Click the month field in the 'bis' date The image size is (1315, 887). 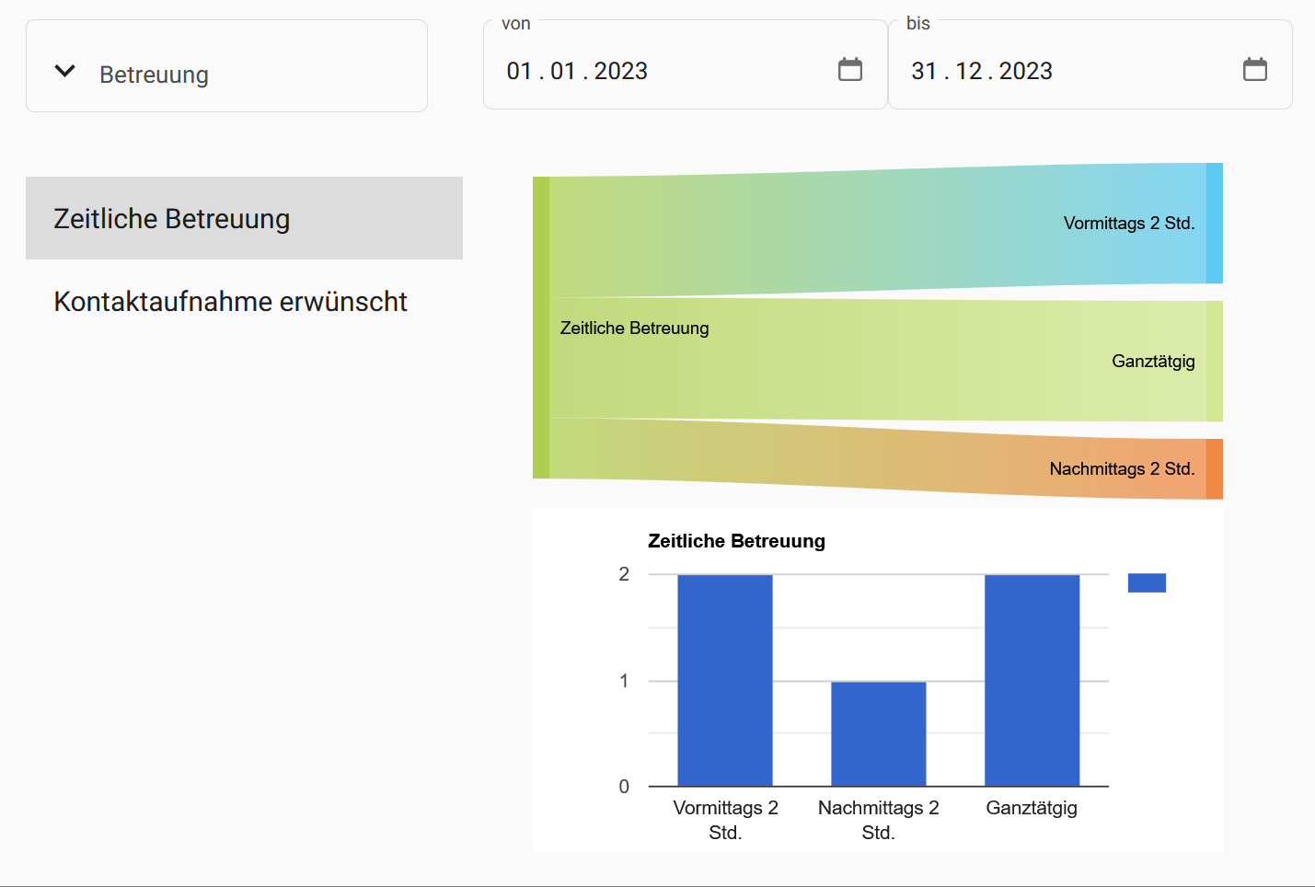[x=969, y=71]
